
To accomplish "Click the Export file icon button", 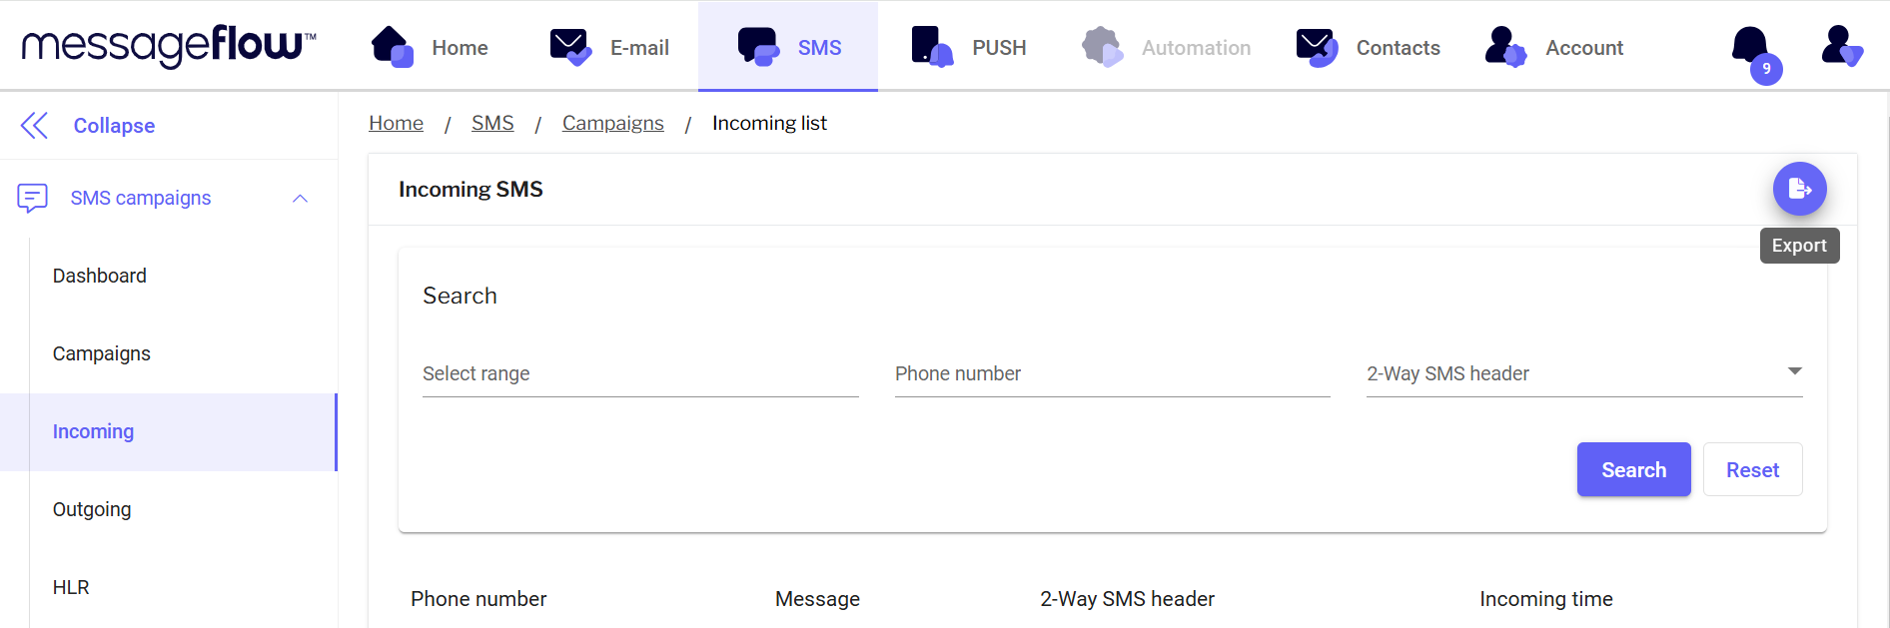I will click(1799, 189).
